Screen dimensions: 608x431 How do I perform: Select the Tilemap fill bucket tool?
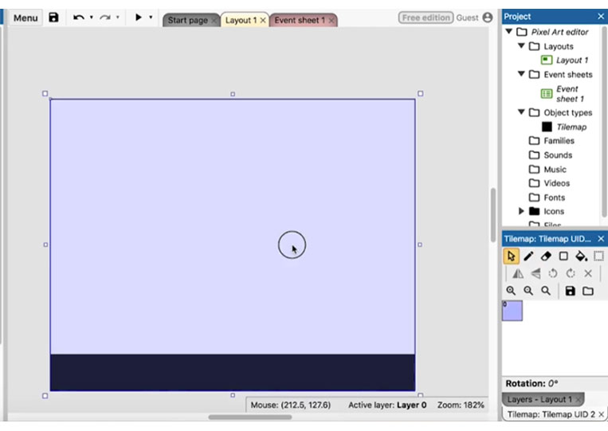[x=581, y=257]
